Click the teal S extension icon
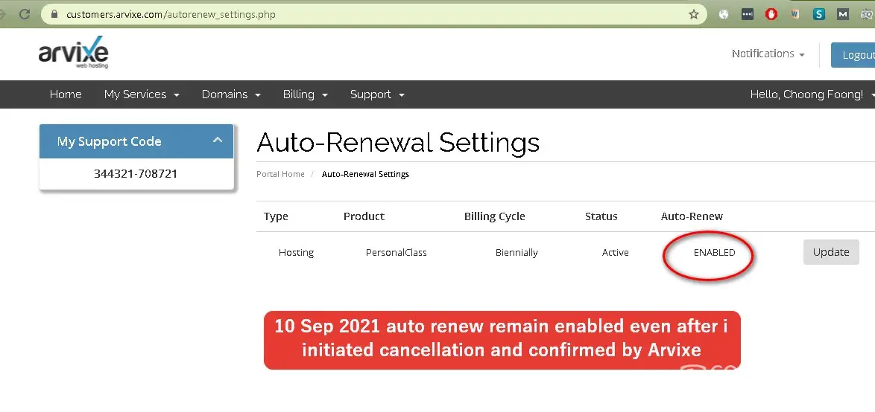The height and width of the screenshot is (412, 875). tap(819, 14)
